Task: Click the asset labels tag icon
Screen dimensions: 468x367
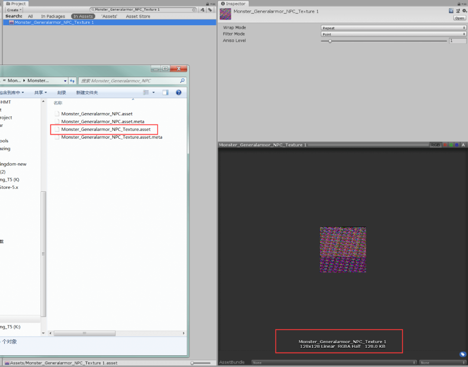Action: pyautogui.click(x=463, y=354)
